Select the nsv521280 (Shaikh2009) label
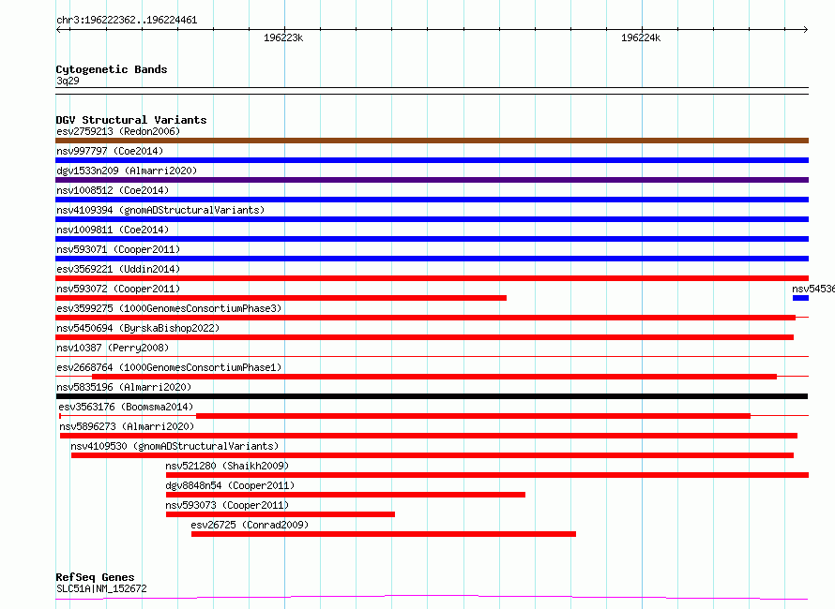Image resolution: width=835 pixels, height=609 pixels. pos(227,466)
